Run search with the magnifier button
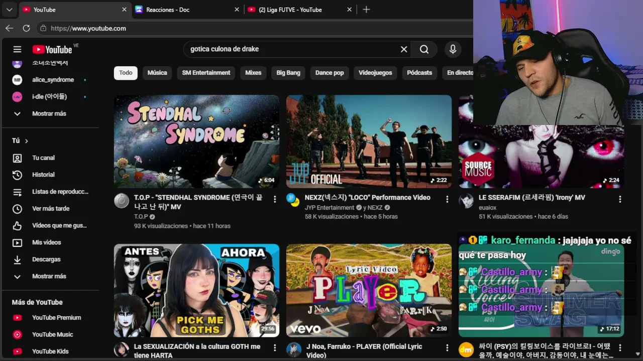 coord(424,49)
